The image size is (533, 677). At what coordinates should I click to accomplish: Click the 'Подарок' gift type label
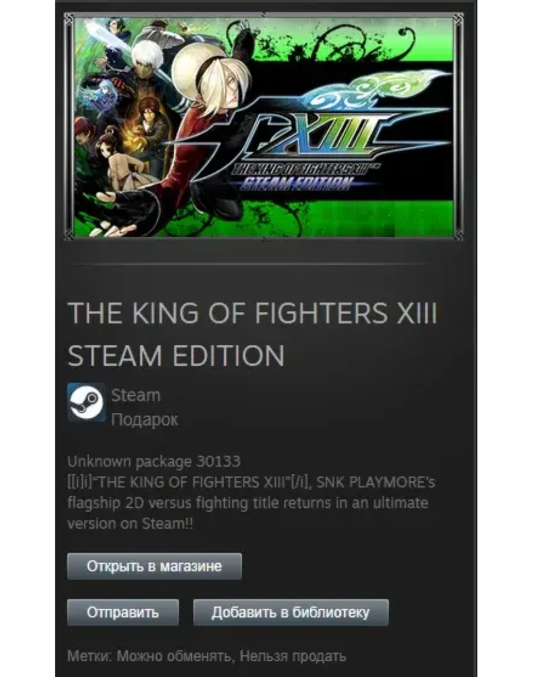145,419
